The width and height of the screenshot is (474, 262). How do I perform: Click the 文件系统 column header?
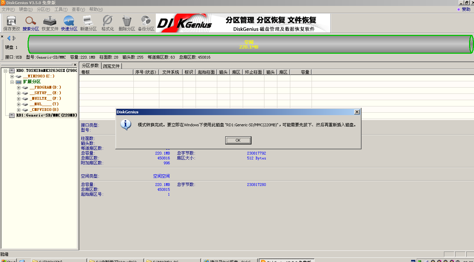(x=171, y=72)
